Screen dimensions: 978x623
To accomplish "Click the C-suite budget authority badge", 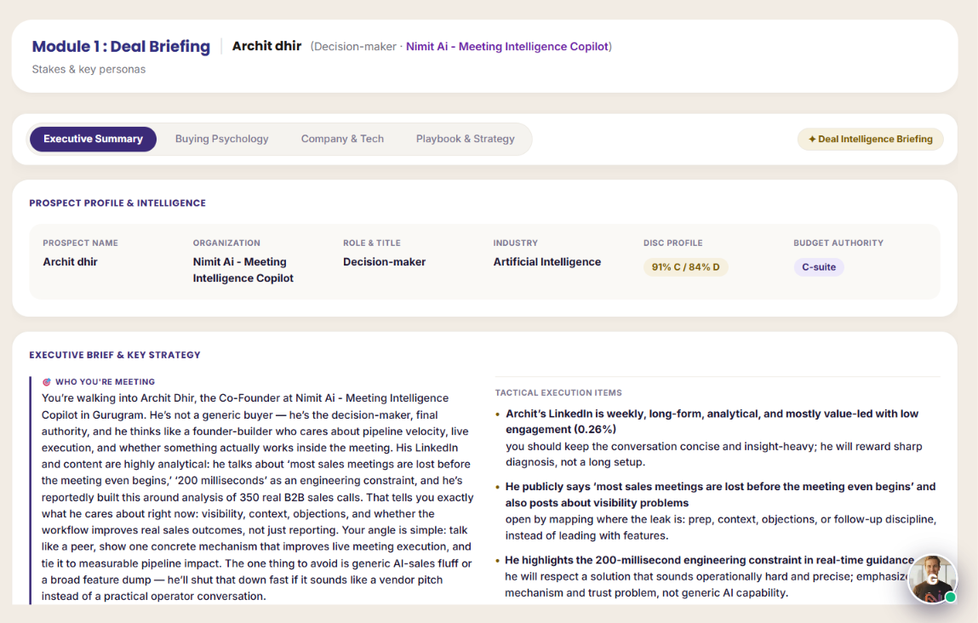I will pos(818,267).
